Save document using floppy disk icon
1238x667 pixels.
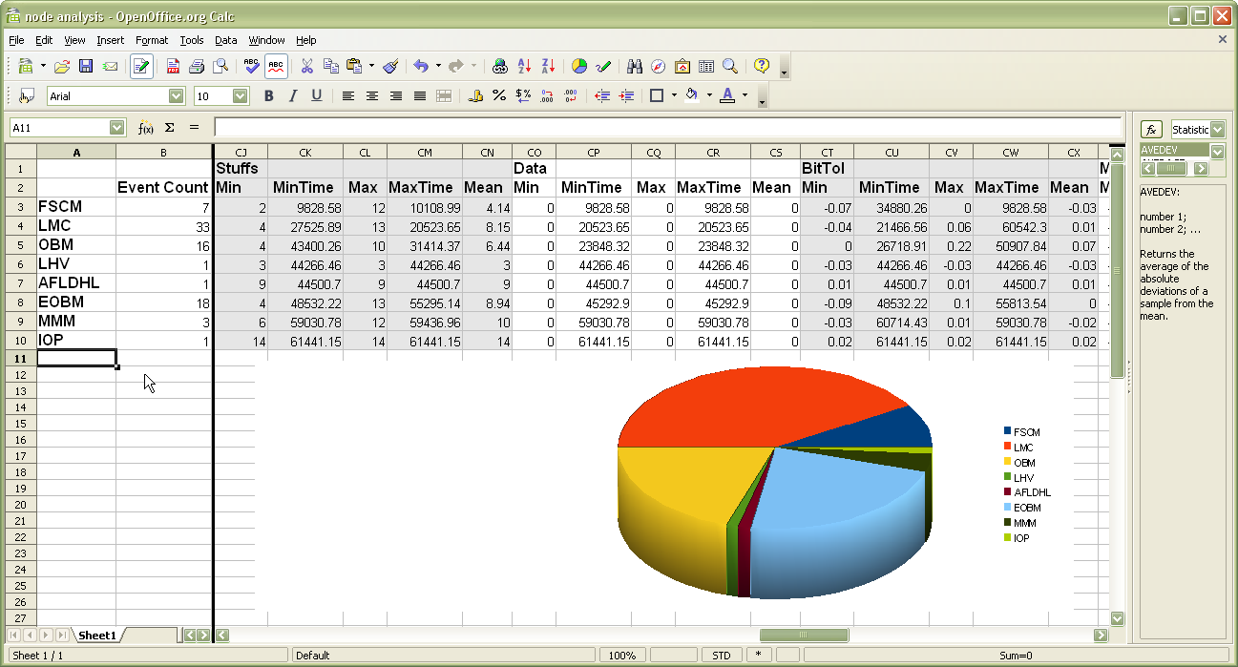point(86,66)
